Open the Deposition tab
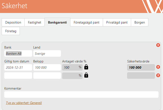The width and height of the screenshot is (163, 110). click(13, 22)
